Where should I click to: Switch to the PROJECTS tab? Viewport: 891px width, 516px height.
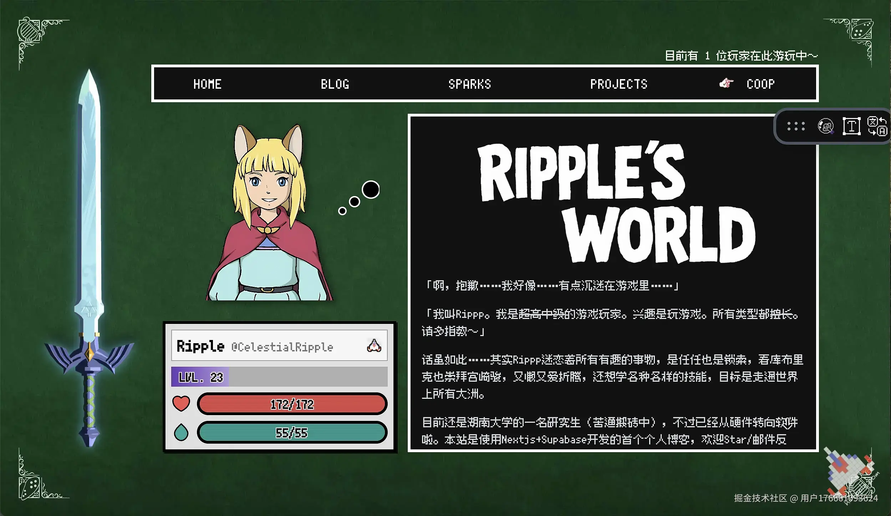(619, 84)
